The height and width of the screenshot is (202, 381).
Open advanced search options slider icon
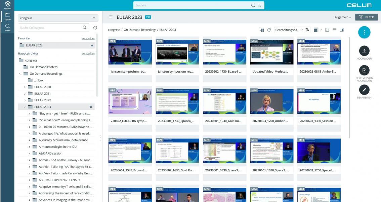(x=260, y=5)
